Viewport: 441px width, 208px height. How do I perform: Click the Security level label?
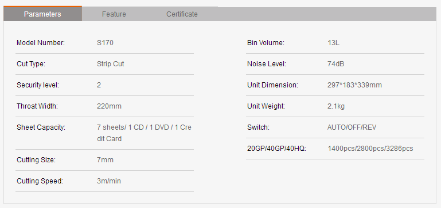tap(38, 85)
